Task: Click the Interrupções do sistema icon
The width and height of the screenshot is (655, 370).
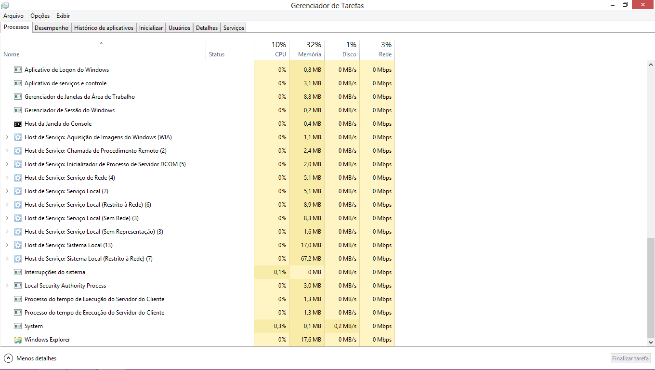Action: (x=18, y=272)
